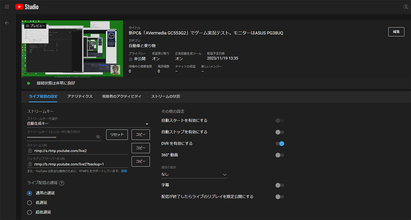Open the 詳細 link about RTMPS
The image size is (411, 220).
pos(124,171)
